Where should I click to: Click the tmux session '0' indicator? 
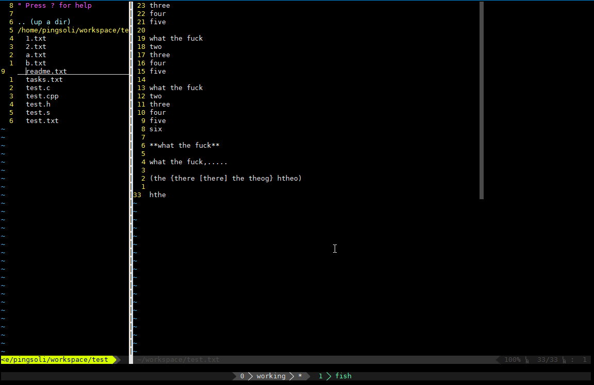click(x=241, y=376)
